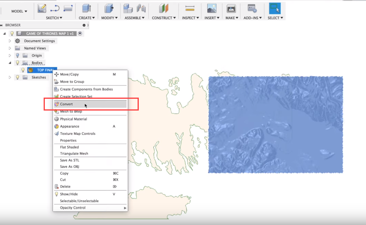Select the sketch Line tool icon
The image size is (366, 225).
coord(55,9)
